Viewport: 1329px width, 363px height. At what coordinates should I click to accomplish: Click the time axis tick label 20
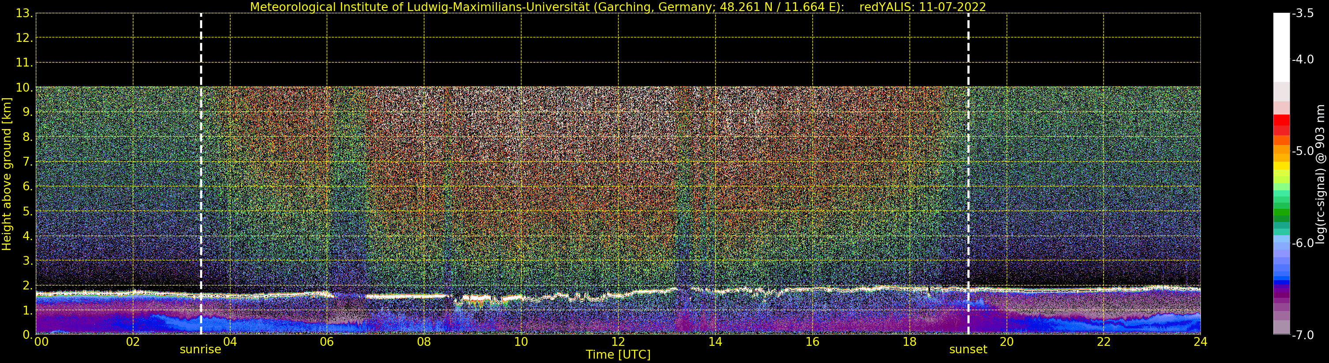1007,342
